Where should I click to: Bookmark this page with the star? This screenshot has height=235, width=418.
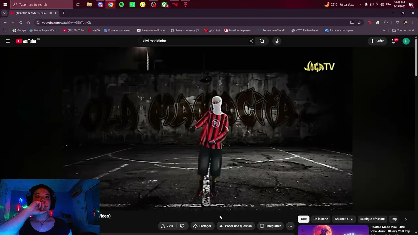click(359, 23)
